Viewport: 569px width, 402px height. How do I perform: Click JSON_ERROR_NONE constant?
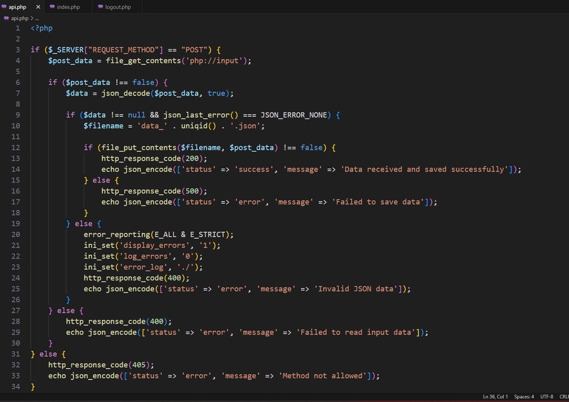[294, 115]
